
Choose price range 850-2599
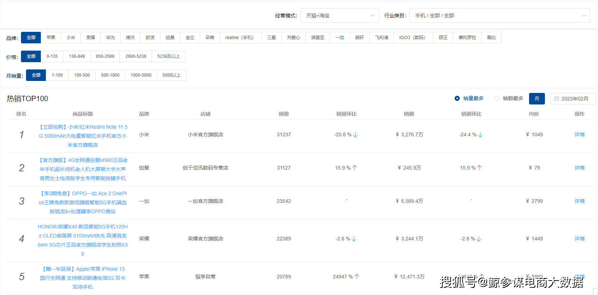click(x=105, y=56)
